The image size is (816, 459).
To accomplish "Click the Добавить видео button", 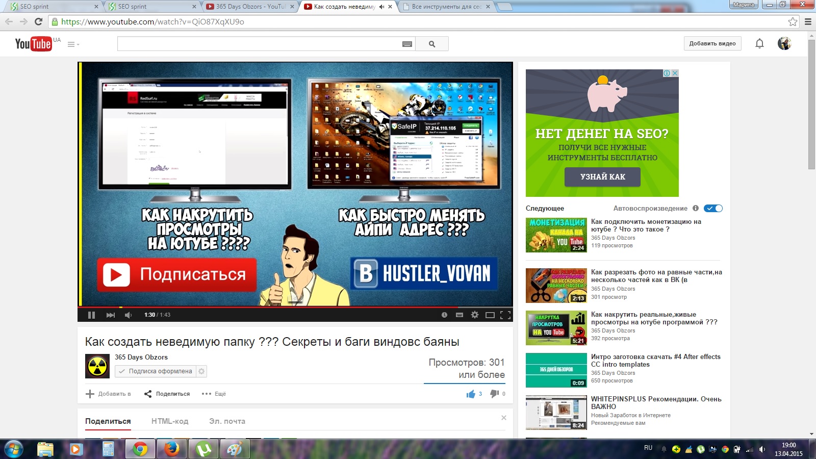I will 712,43.
